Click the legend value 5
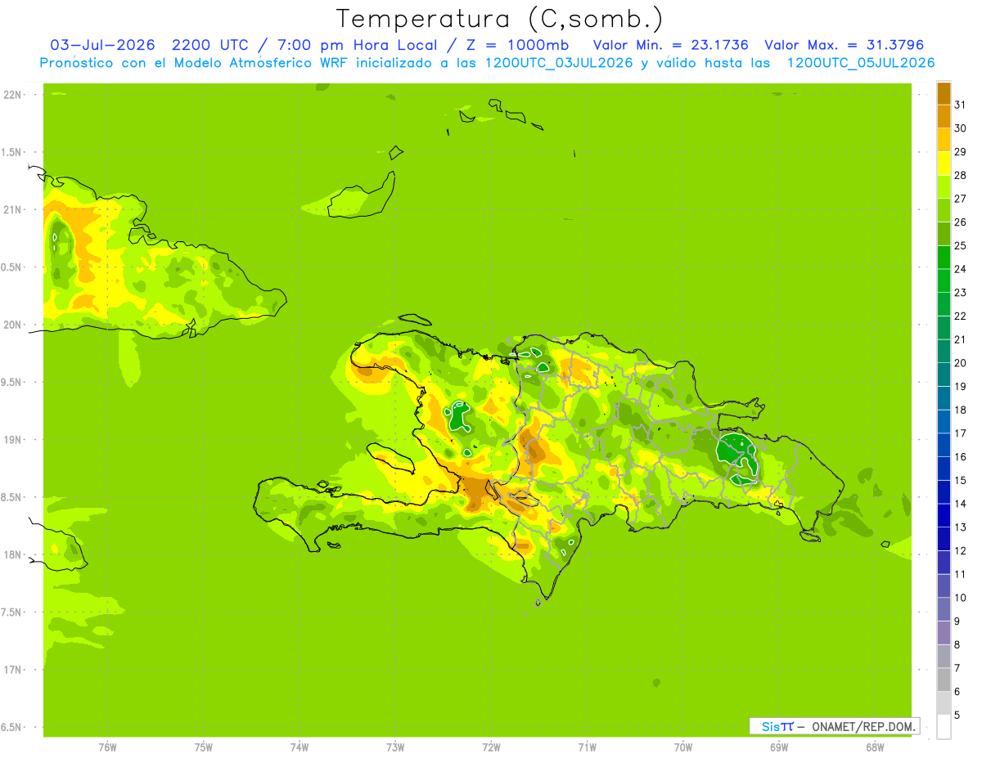Image resolution: width=982 pixels, height=758 pixels. (957, 715)
